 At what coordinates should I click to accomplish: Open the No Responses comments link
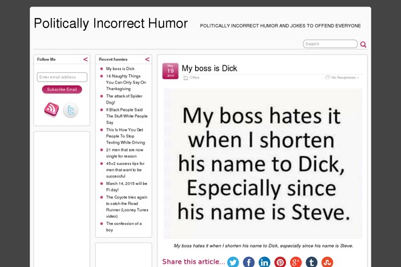click(344, 77)
